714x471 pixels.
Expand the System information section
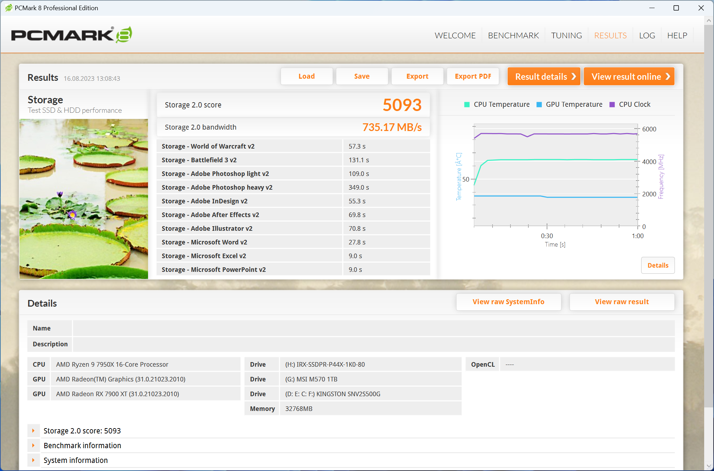click(33, 460)
